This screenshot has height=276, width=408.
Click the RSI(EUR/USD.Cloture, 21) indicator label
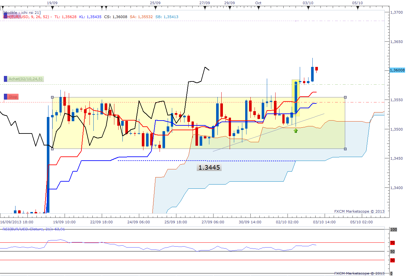point(34,229)
